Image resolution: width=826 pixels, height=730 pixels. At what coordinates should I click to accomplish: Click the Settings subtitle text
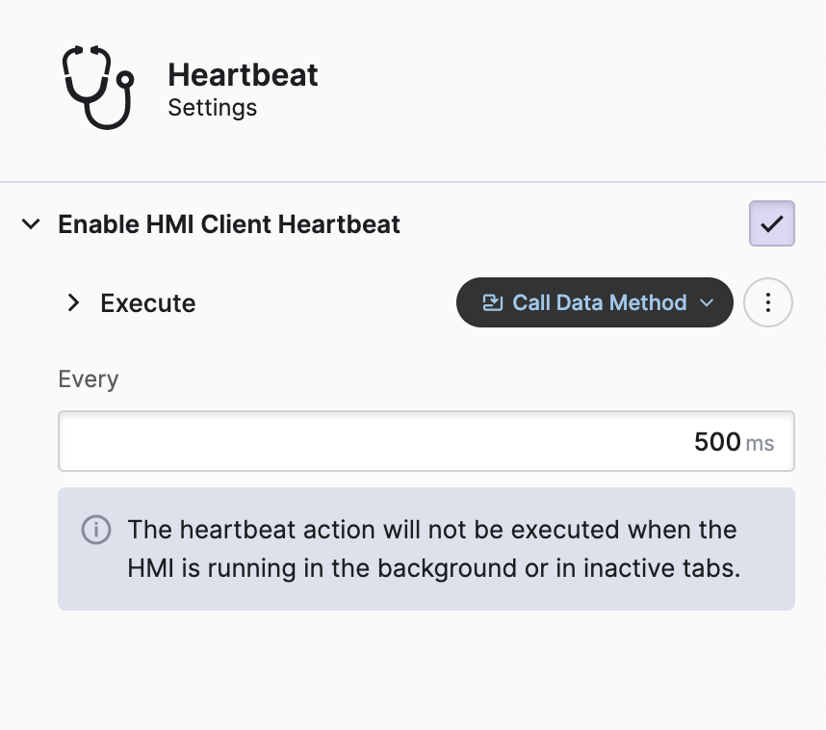click(212, 107)
